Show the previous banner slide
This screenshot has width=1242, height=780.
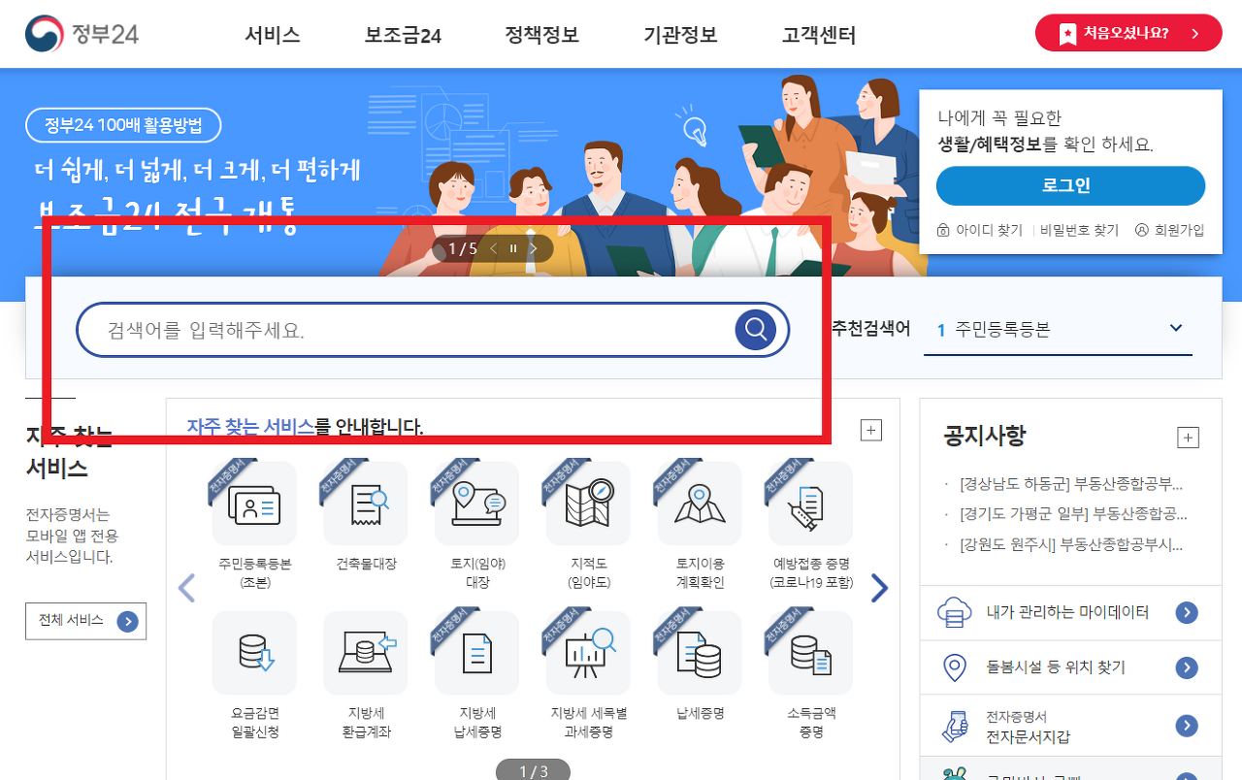point(493,249)
